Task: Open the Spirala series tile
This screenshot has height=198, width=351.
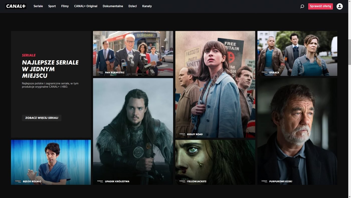Action: pos(297,53)
